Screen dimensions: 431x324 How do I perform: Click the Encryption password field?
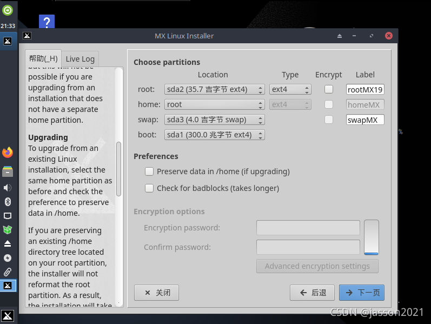308,228
